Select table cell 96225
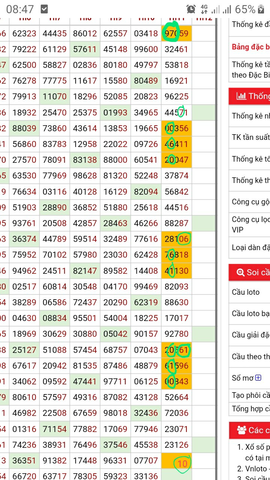 pyautogui.click(x=177, y=96)
